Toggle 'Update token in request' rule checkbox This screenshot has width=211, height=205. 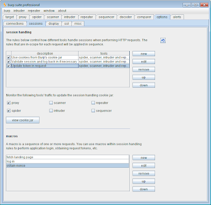[x=8, y=66]
